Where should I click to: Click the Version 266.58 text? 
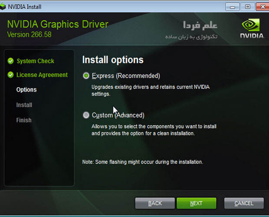point(29,34)
